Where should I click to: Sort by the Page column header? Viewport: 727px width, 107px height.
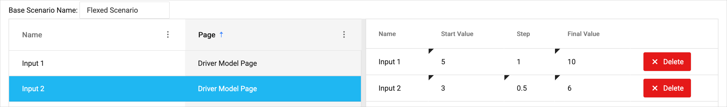click(207, 35)
